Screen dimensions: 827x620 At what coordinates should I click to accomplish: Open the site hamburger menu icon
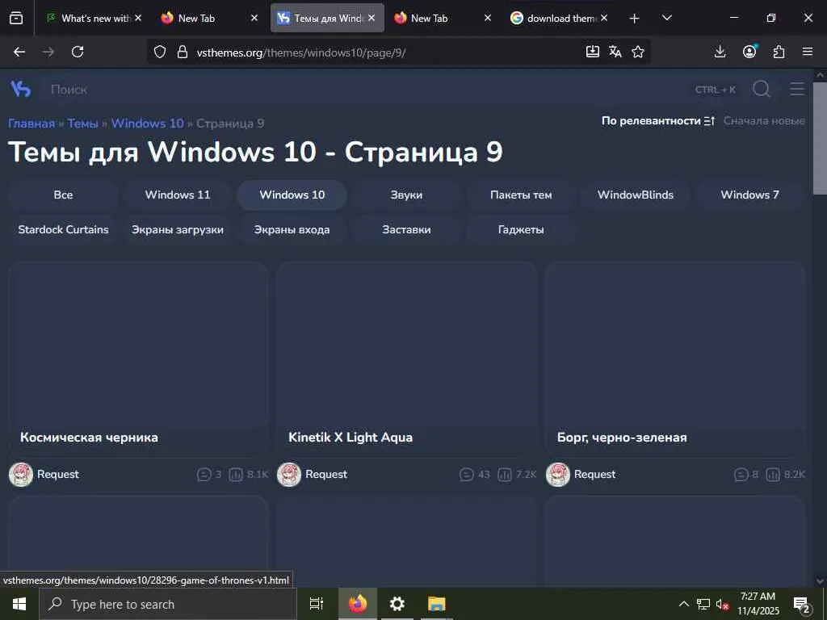[x=797, y=89]
